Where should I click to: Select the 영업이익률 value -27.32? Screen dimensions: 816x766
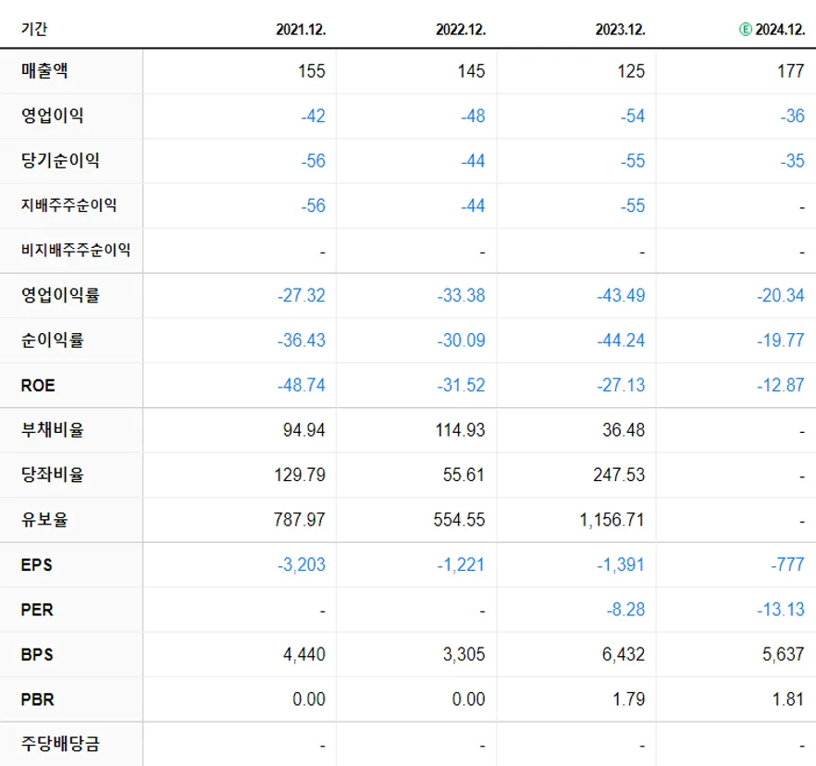coord(302,296)
